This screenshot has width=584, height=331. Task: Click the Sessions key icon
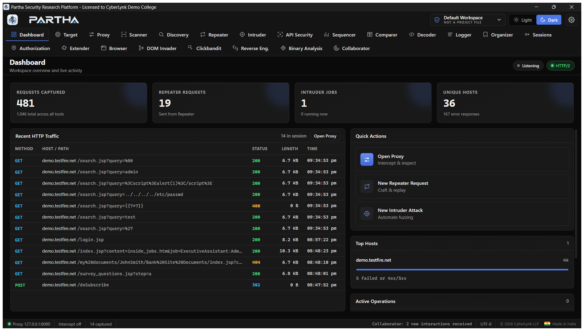coord(527,34)
